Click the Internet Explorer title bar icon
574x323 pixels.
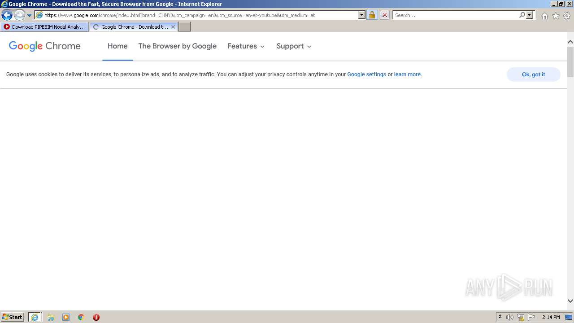coord(4,4)
